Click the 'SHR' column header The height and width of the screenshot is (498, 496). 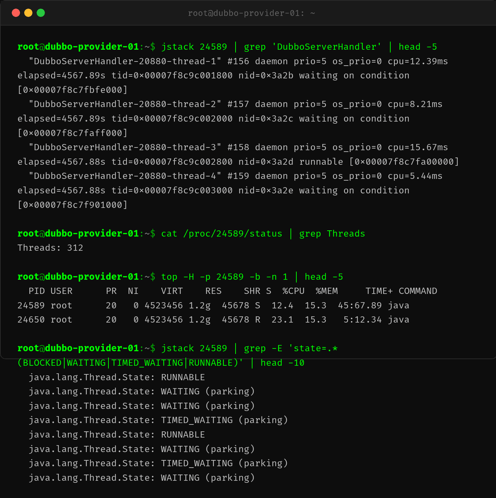[252, 291]
